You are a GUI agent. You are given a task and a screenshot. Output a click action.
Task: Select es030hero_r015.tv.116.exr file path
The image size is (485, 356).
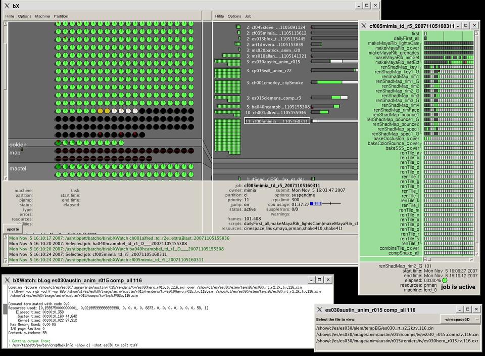(397, 341)
